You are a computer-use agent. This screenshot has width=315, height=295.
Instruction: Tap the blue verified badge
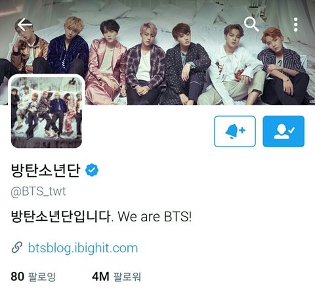tap(92, 170)
